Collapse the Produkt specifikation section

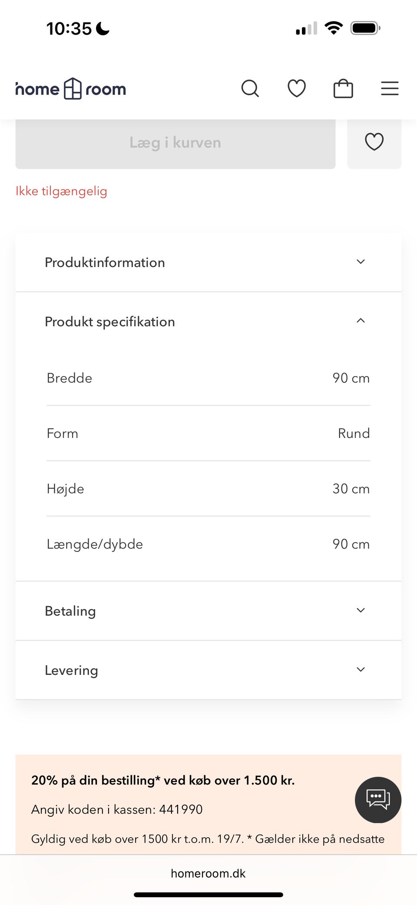pyautogui.click(x=208, y=321)
